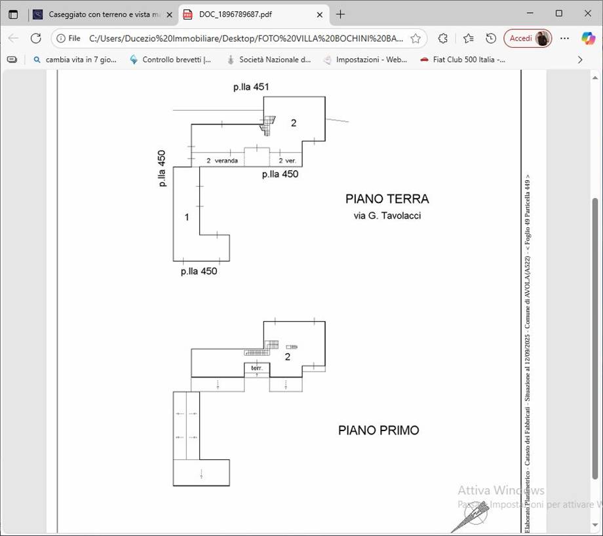This screenshot has width=603, height=536.
Task: Open a new tab with plus button
Action: pyautogui.click(x=340, y=14)
